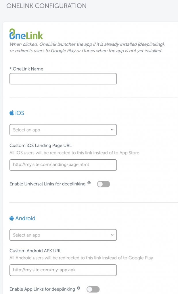The width and height of the screenshot is (178, 294).
Task: Click chevron arrow in iOS app dropdown
Action: [112, 129]
